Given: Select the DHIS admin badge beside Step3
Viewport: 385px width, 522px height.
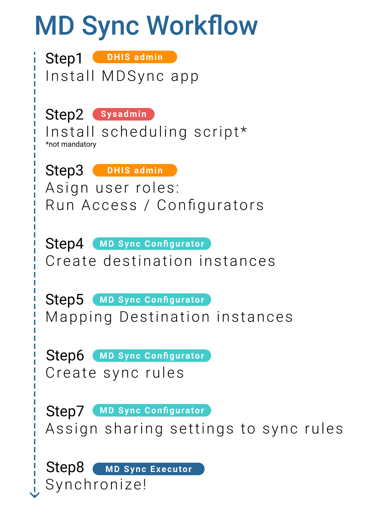Looking at the screenshot, I should (135, 170).
